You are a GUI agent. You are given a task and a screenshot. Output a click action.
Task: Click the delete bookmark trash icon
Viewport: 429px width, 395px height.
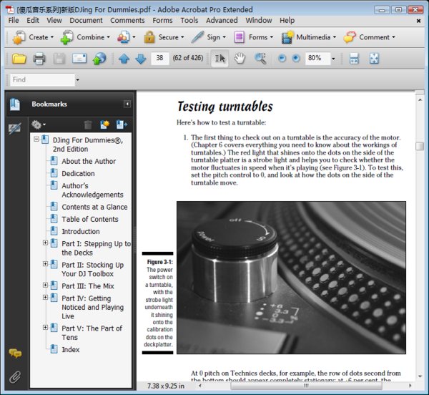88,125
